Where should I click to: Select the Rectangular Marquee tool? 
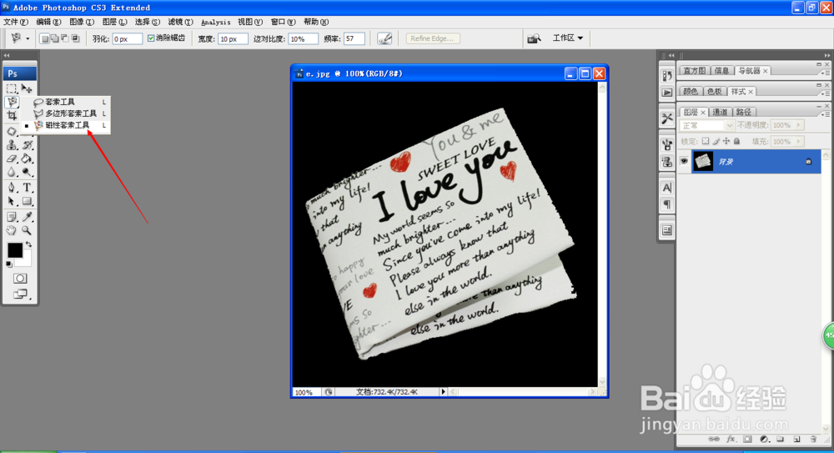point(11,88)
